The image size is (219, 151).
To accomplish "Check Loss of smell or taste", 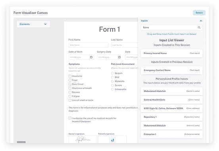I will pyautogui.click(x=70, y=100).
